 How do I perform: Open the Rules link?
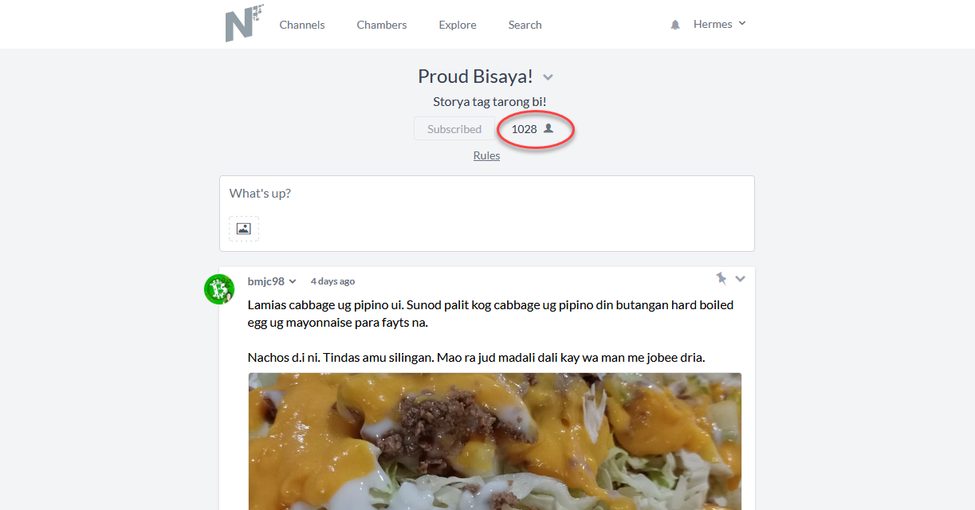coord(486,155)
